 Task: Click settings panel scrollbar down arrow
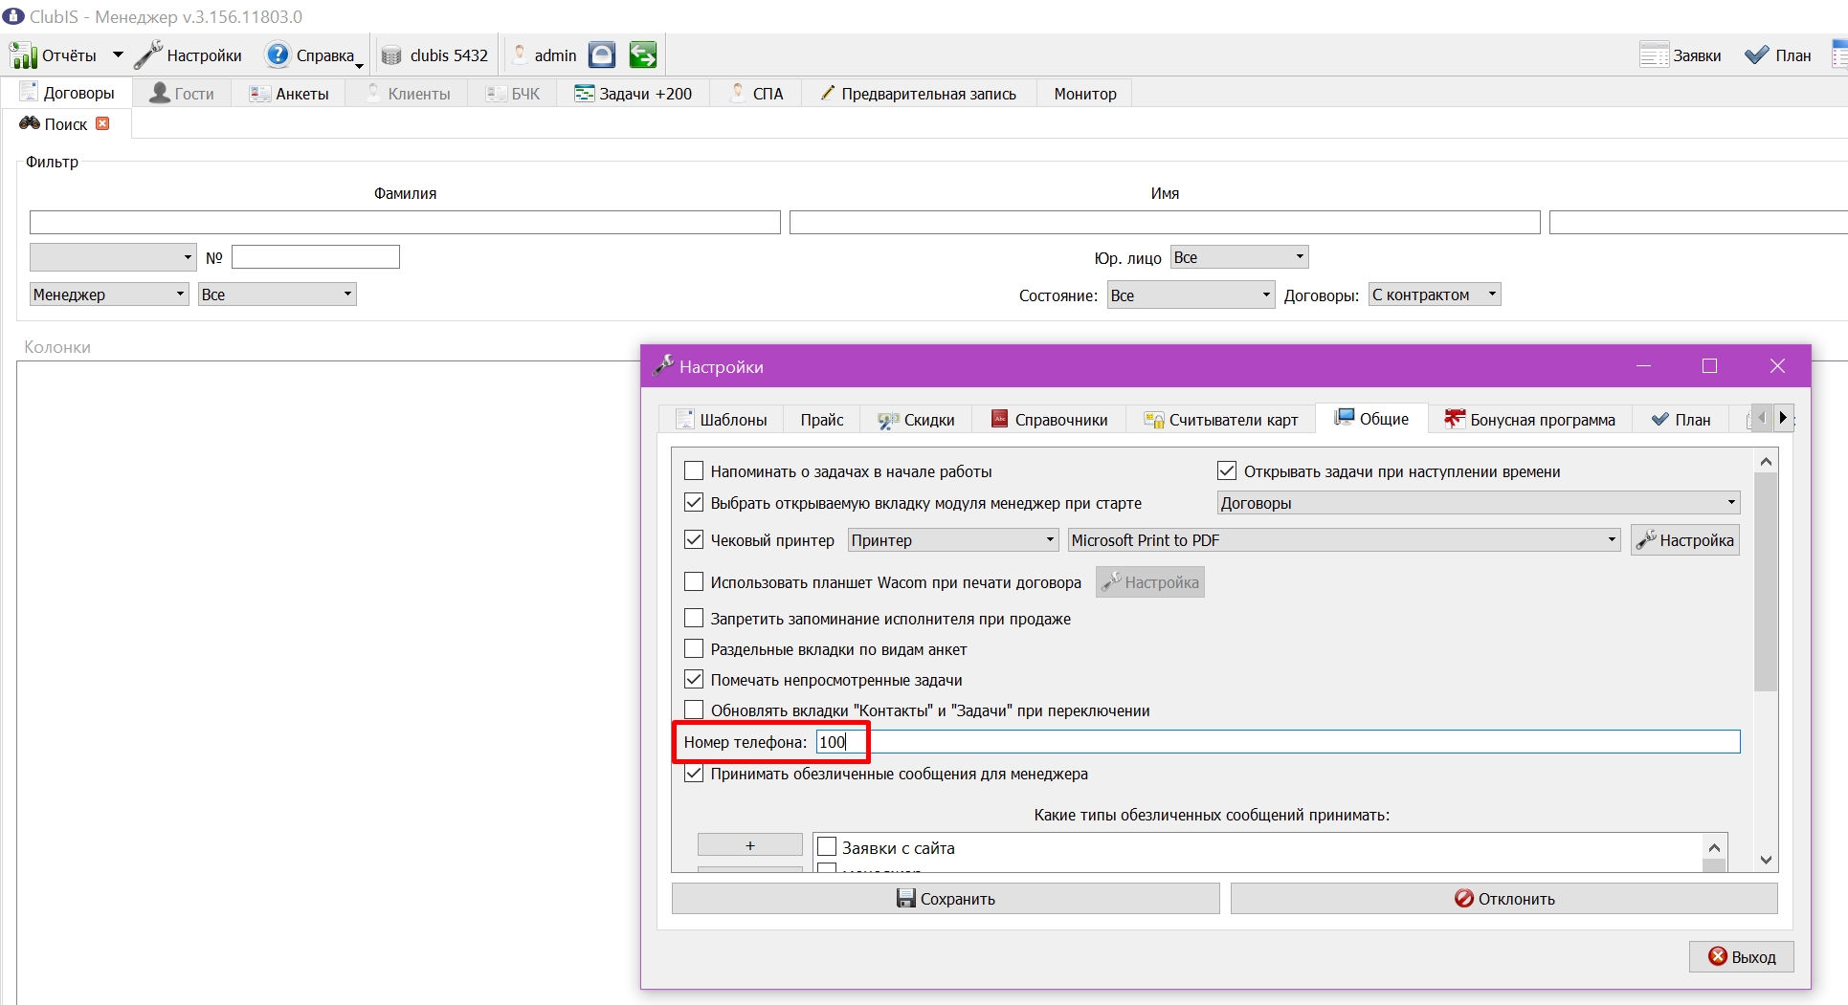[1767, 860]
